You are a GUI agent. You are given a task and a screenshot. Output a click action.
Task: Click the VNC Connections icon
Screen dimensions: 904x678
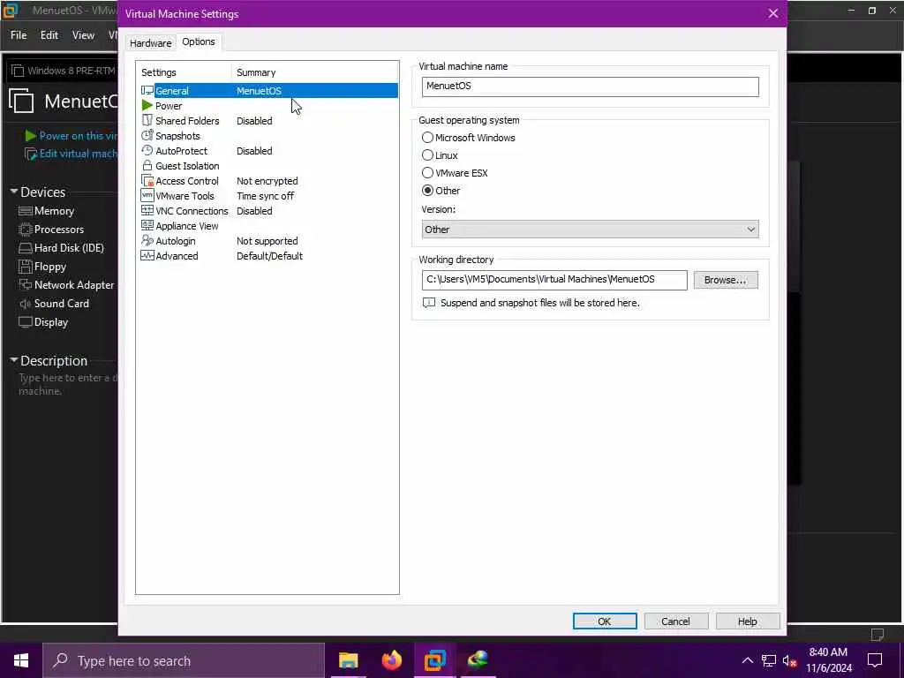(x=147, y=210)
